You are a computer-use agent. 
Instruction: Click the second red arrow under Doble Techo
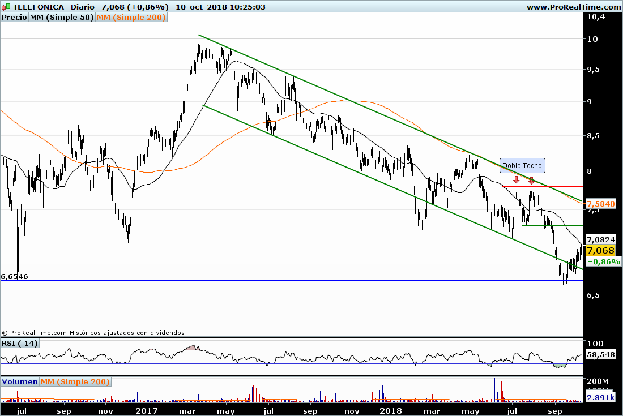pyautogui.click(x=532, y=181)
